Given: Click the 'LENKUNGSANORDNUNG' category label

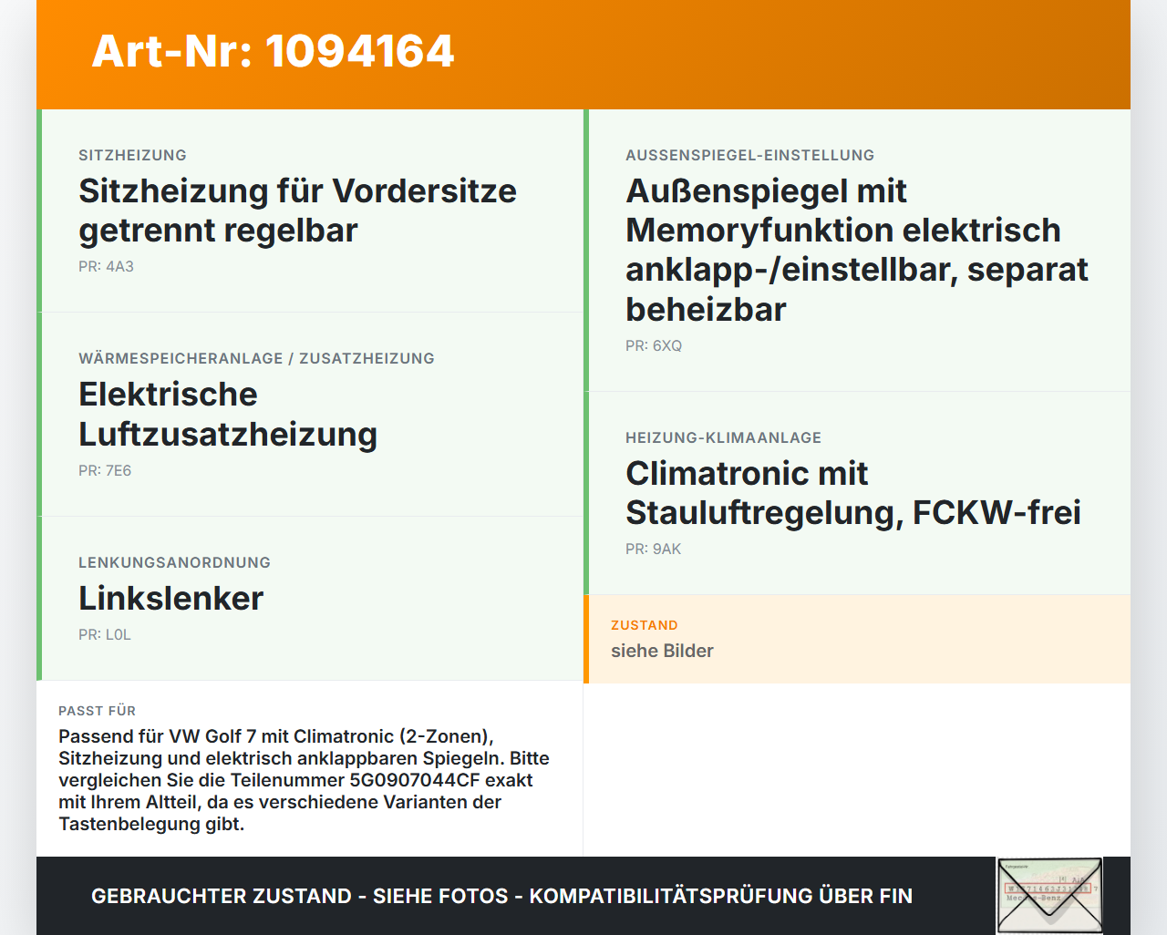Looking at the screenshot, I should click(174, 562).
